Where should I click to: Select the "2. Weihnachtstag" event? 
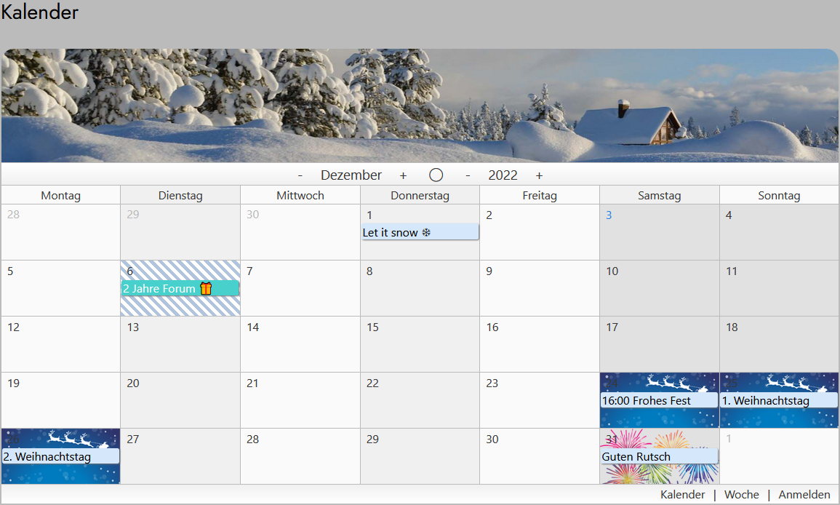click(x=60, y=457)
